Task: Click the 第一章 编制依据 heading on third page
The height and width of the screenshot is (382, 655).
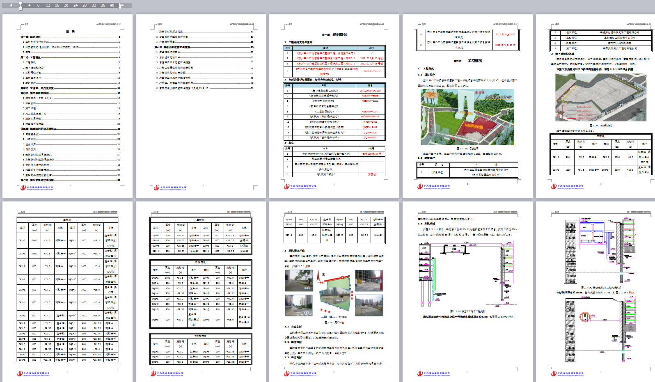Action: coord(334,34)
